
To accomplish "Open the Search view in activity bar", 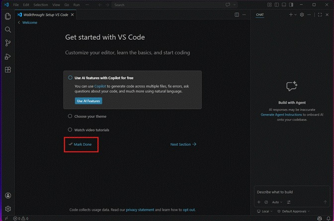I will (8, 30).
